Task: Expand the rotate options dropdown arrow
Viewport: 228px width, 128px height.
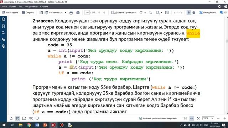Action: pos(145,13)
